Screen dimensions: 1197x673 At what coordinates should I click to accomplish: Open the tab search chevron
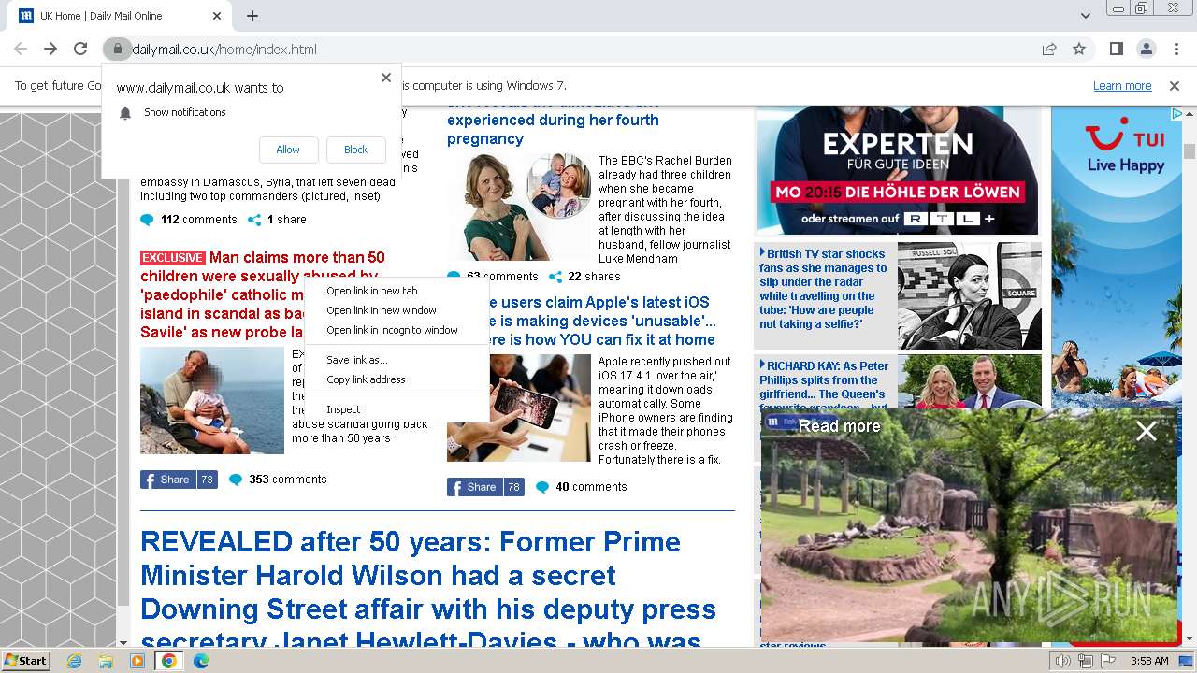[1086, 16]
